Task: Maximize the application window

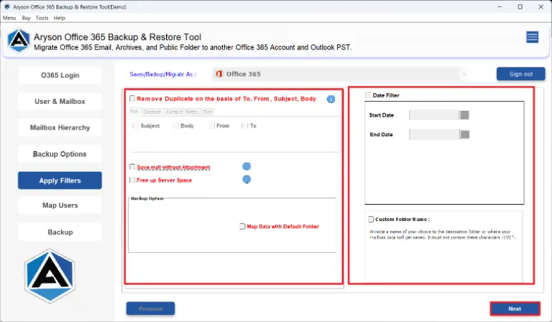Action: click(520, 6)
